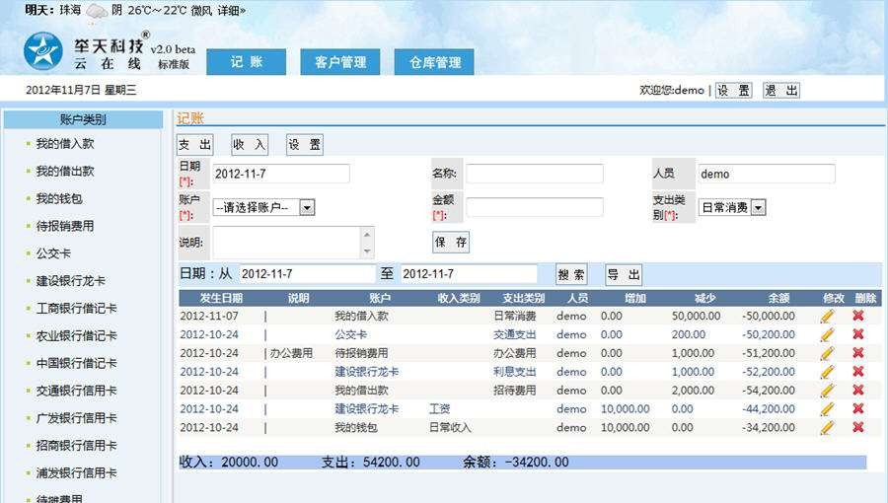Screen dimensions: 888x503
Task: Edit the 我的借出款 row with pencil icon
Action: pyautogui.click(x=827, y=391)
